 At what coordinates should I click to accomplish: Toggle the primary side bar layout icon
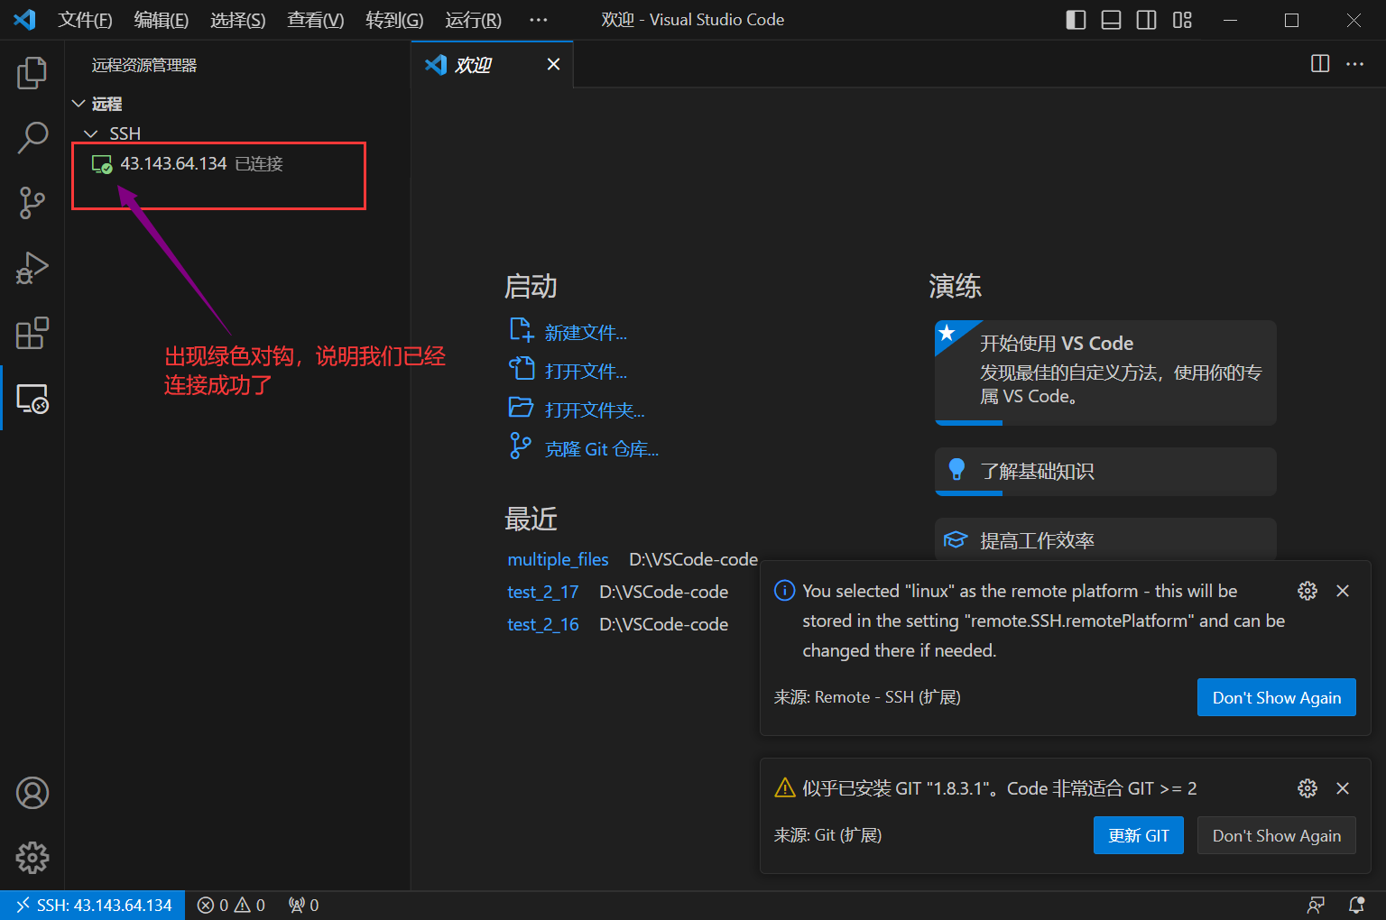pos(1076,20)
